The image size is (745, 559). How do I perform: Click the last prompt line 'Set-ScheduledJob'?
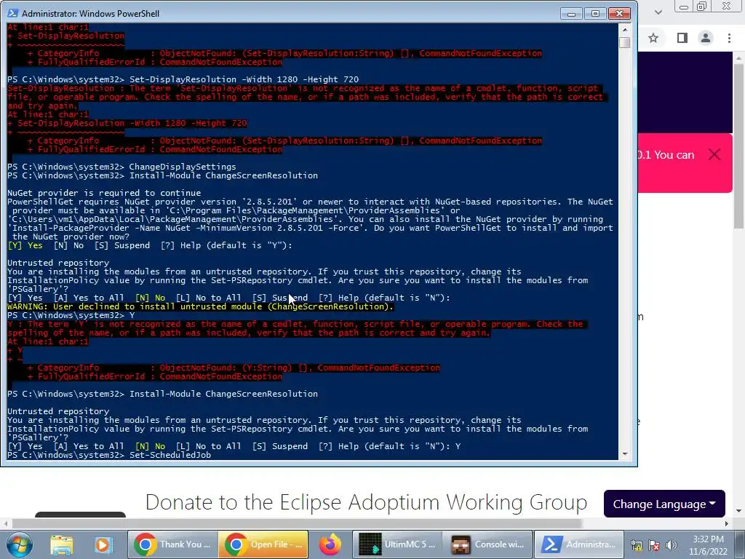(170, 455)
